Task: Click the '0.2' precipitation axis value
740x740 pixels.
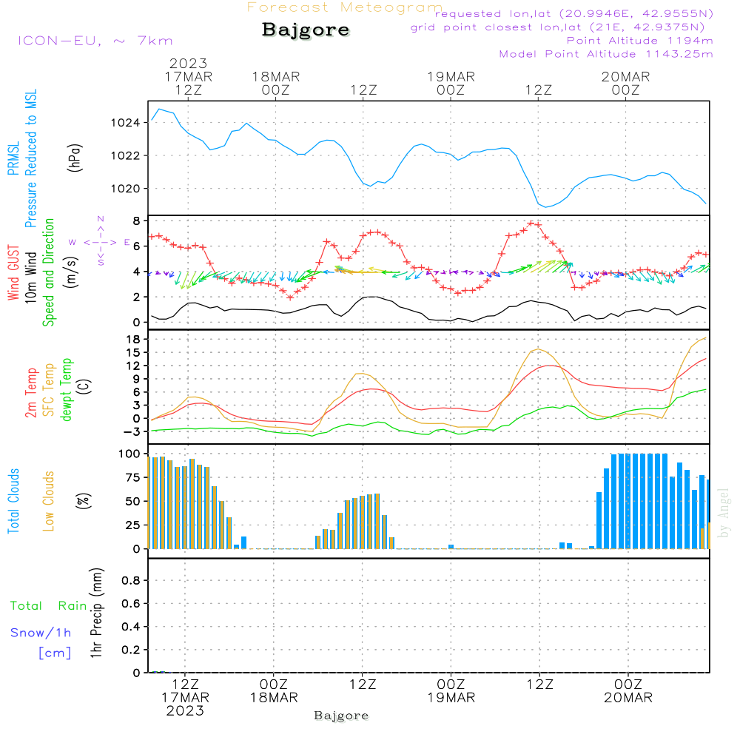Action: click(131, 650)
